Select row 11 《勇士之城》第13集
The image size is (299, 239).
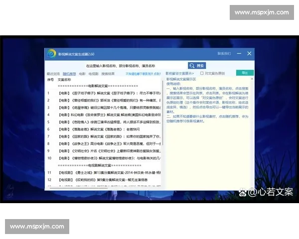[104, 173]
